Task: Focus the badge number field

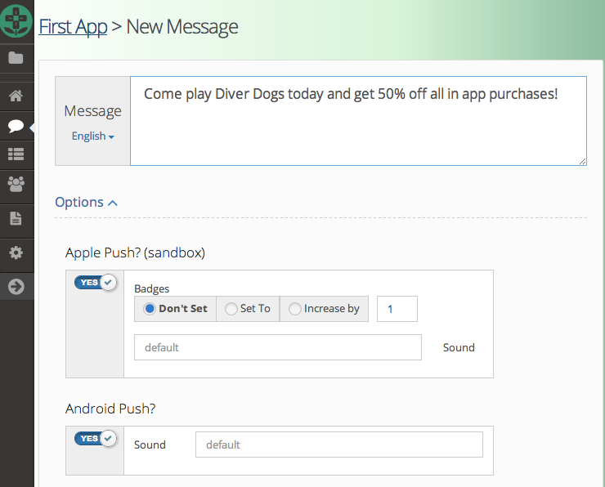Action: 397,309
